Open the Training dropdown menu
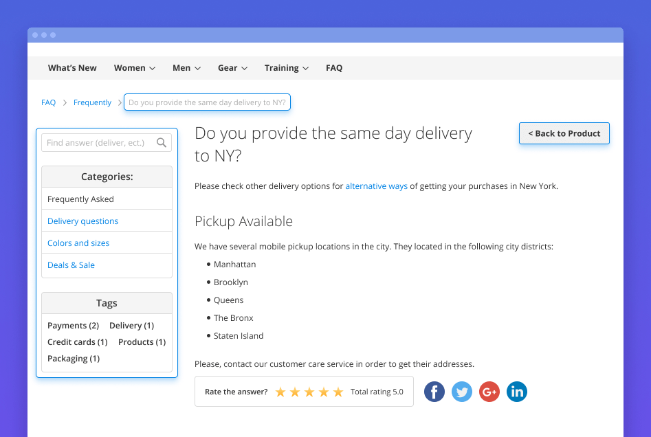The width and height of the screenshot is (651, 437). (286, 68)
